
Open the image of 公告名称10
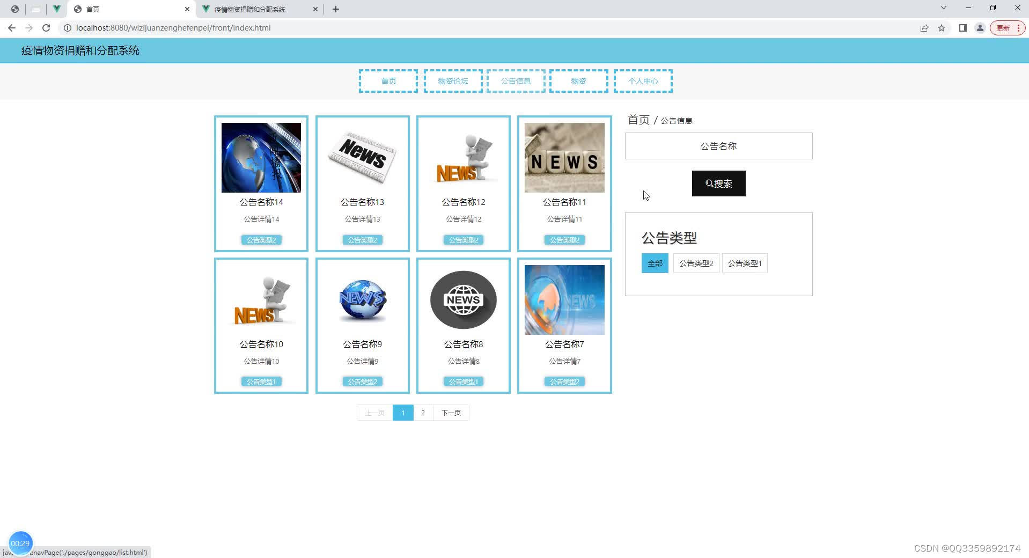pyautogui.click(x=261, y=300)
